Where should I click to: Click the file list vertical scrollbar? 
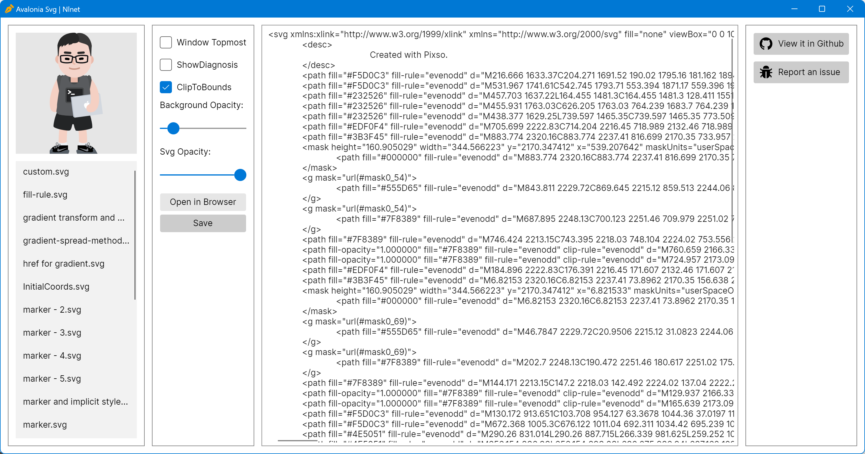(135, 235)
